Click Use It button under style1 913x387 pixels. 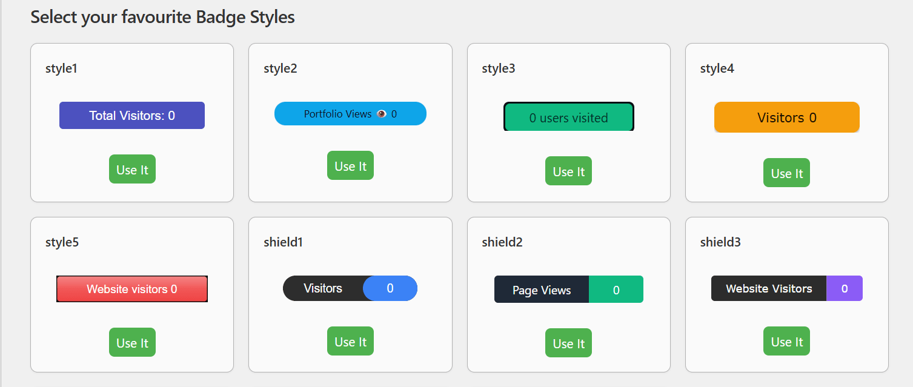[132, 170]
